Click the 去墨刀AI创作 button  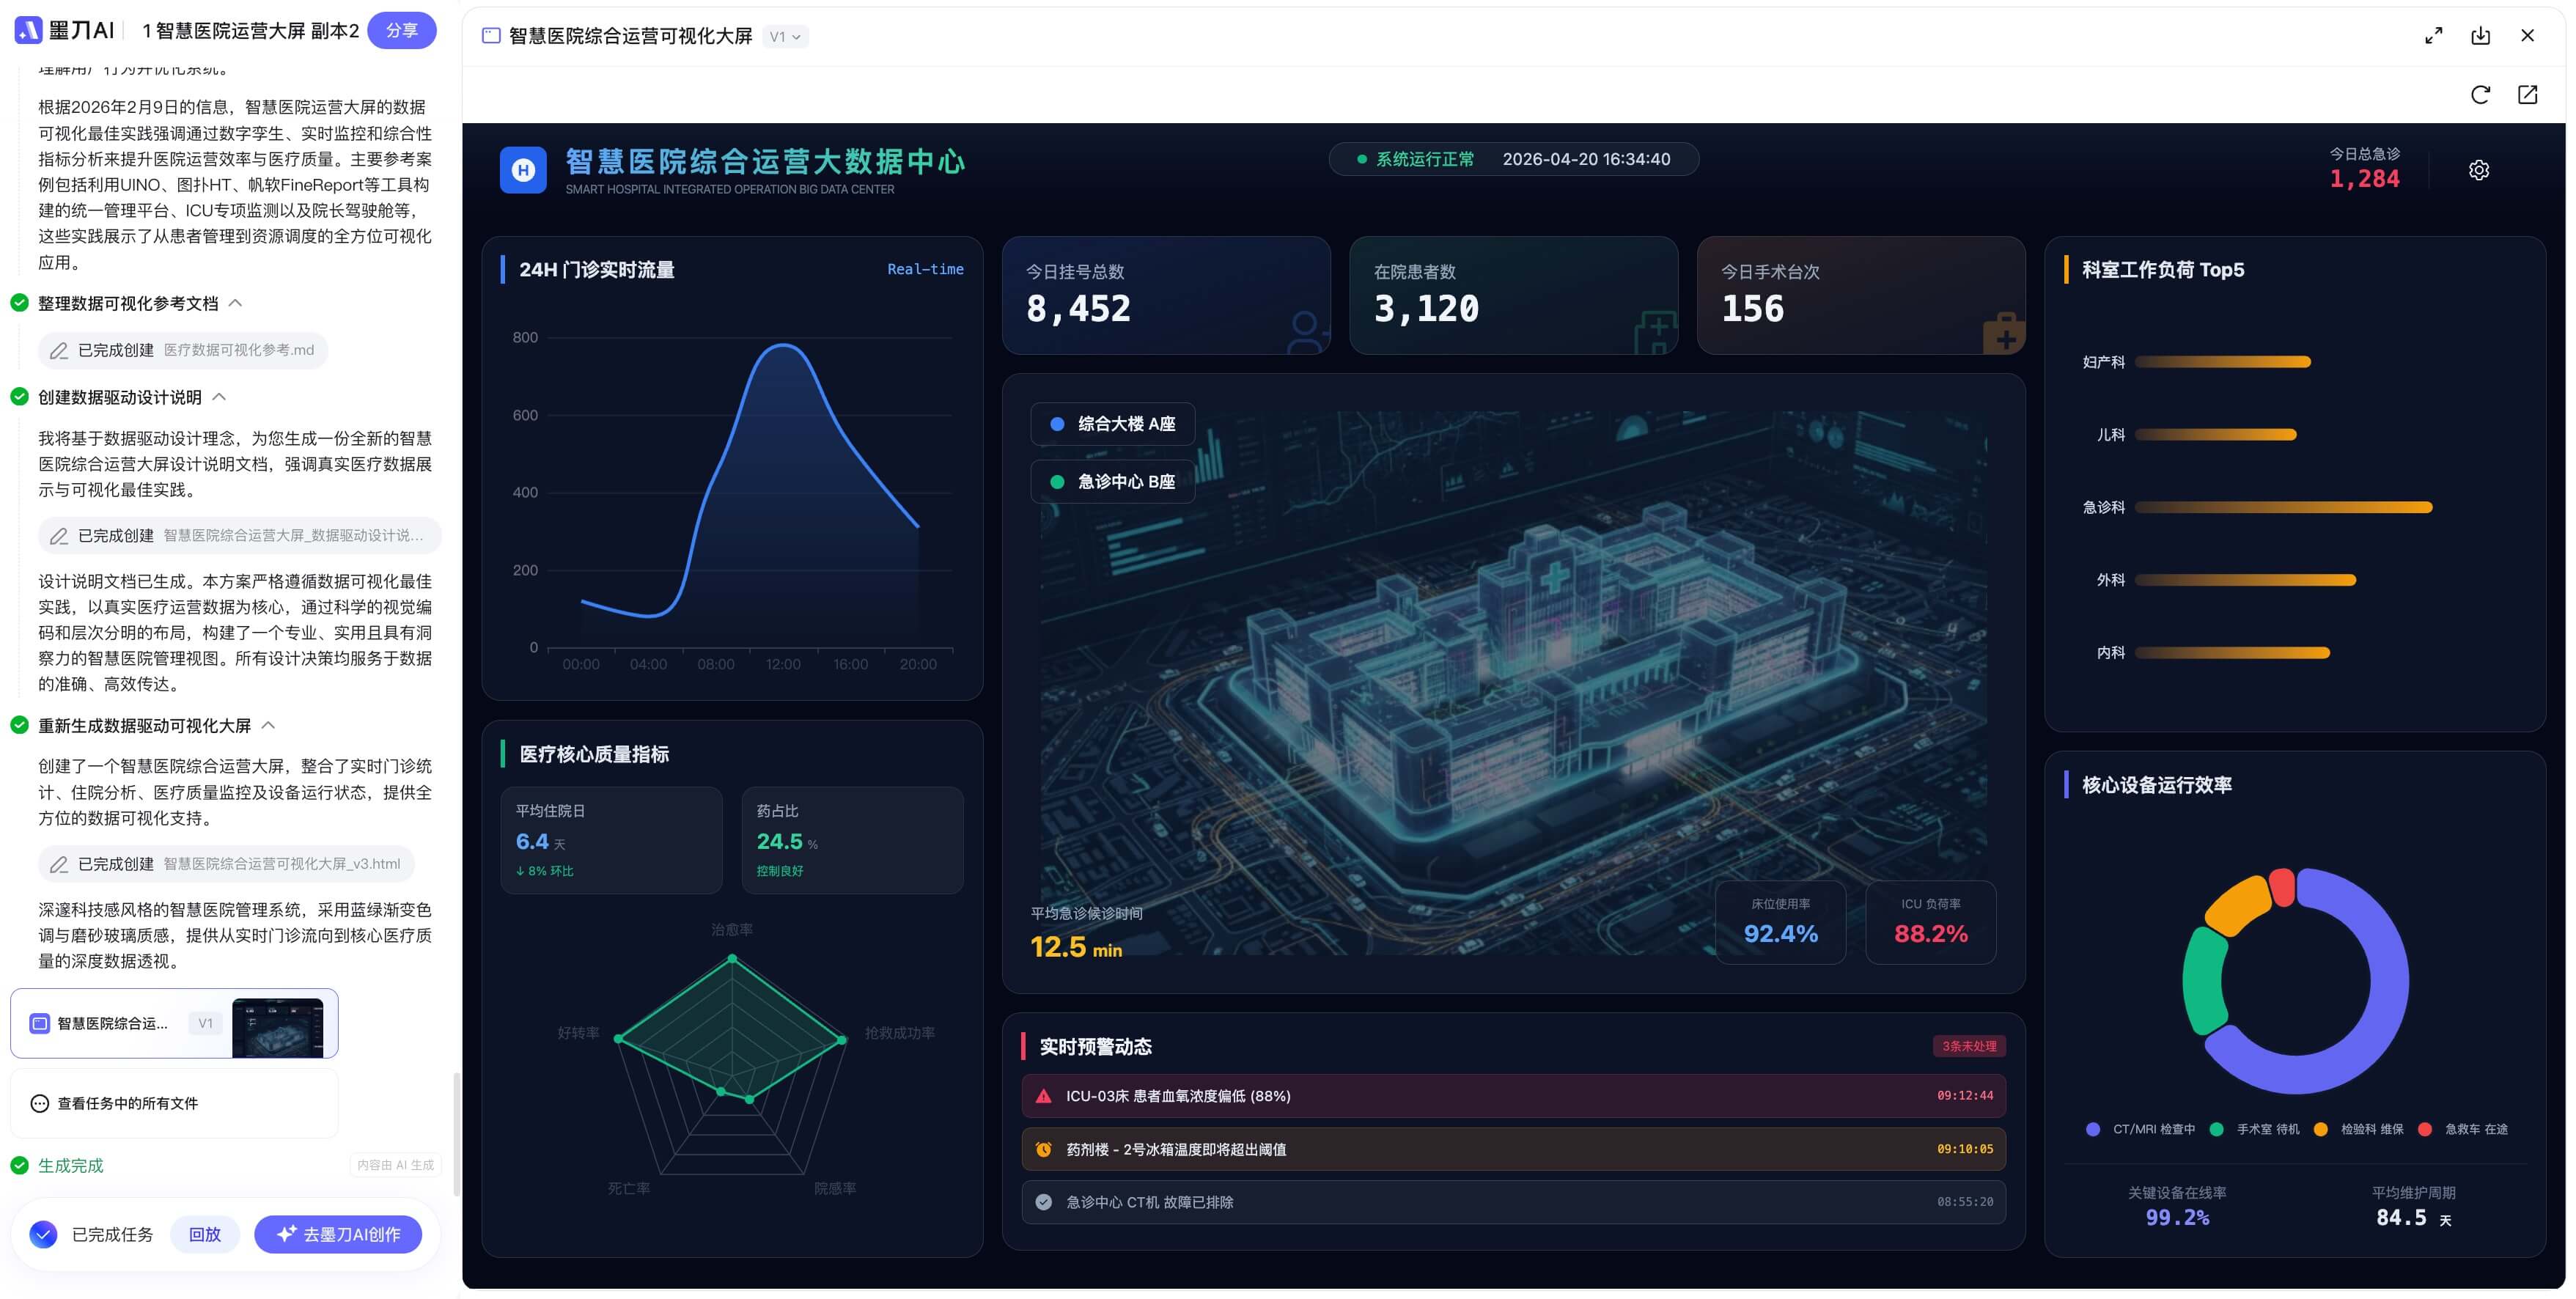click(338, 1234)
